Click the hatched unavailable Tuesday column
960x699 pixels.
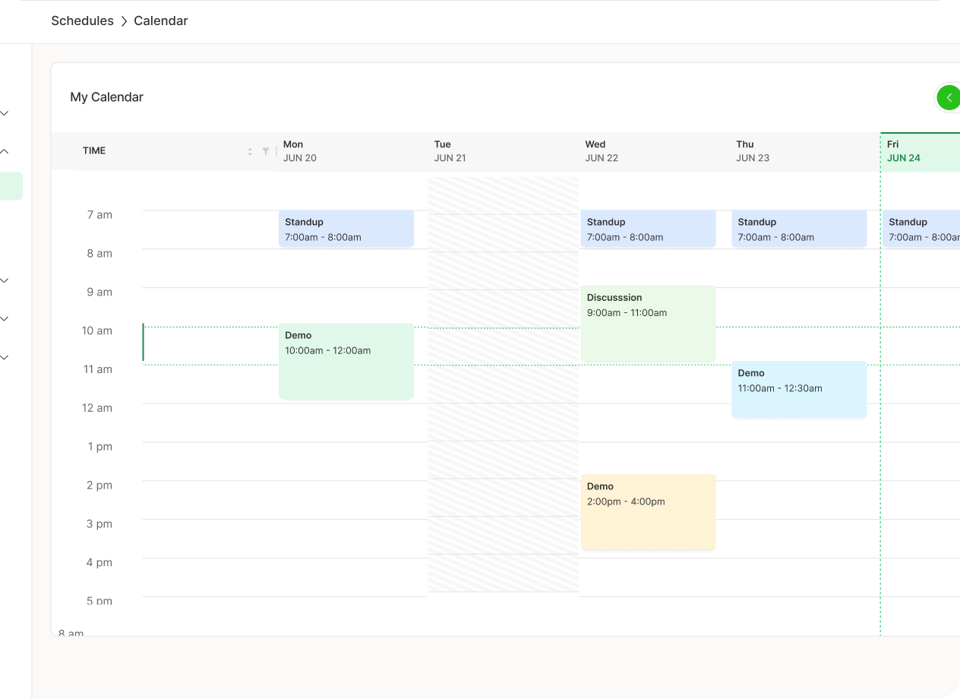503,425
